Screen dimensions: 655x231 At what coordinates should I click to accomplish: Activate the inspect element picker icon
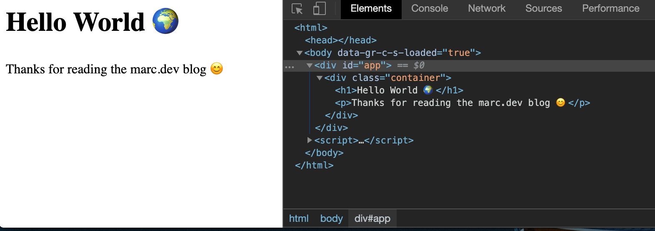pos(297,9)
